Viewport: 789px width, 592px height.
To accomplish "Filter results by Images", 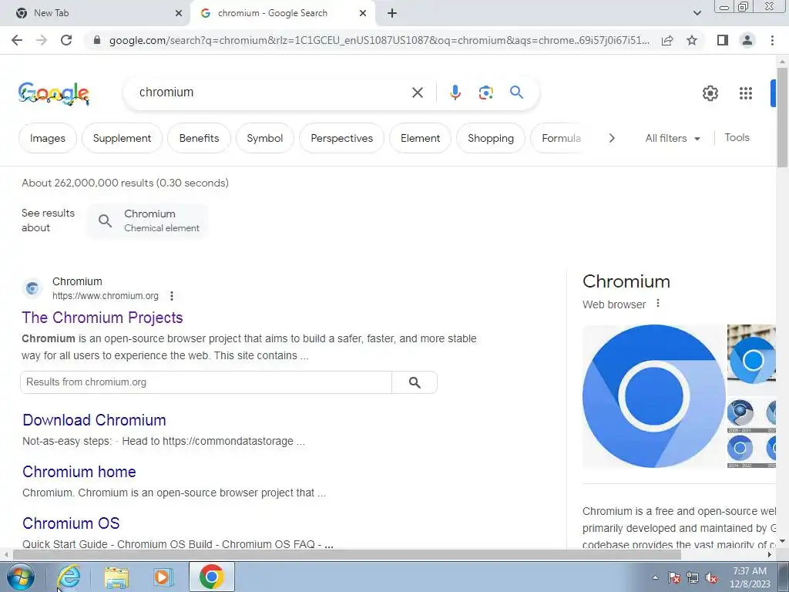I will click(47, 138).
